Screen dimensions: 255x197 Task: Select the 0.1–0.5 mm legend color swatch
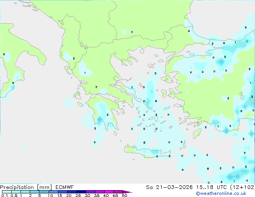(x=7, y=192)
